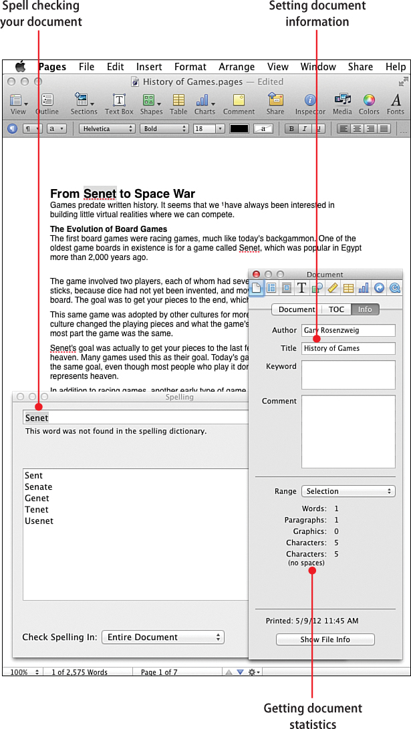Toggle Italic in the format bar
This screenshot has height=729, width=411.
[305, 129]
